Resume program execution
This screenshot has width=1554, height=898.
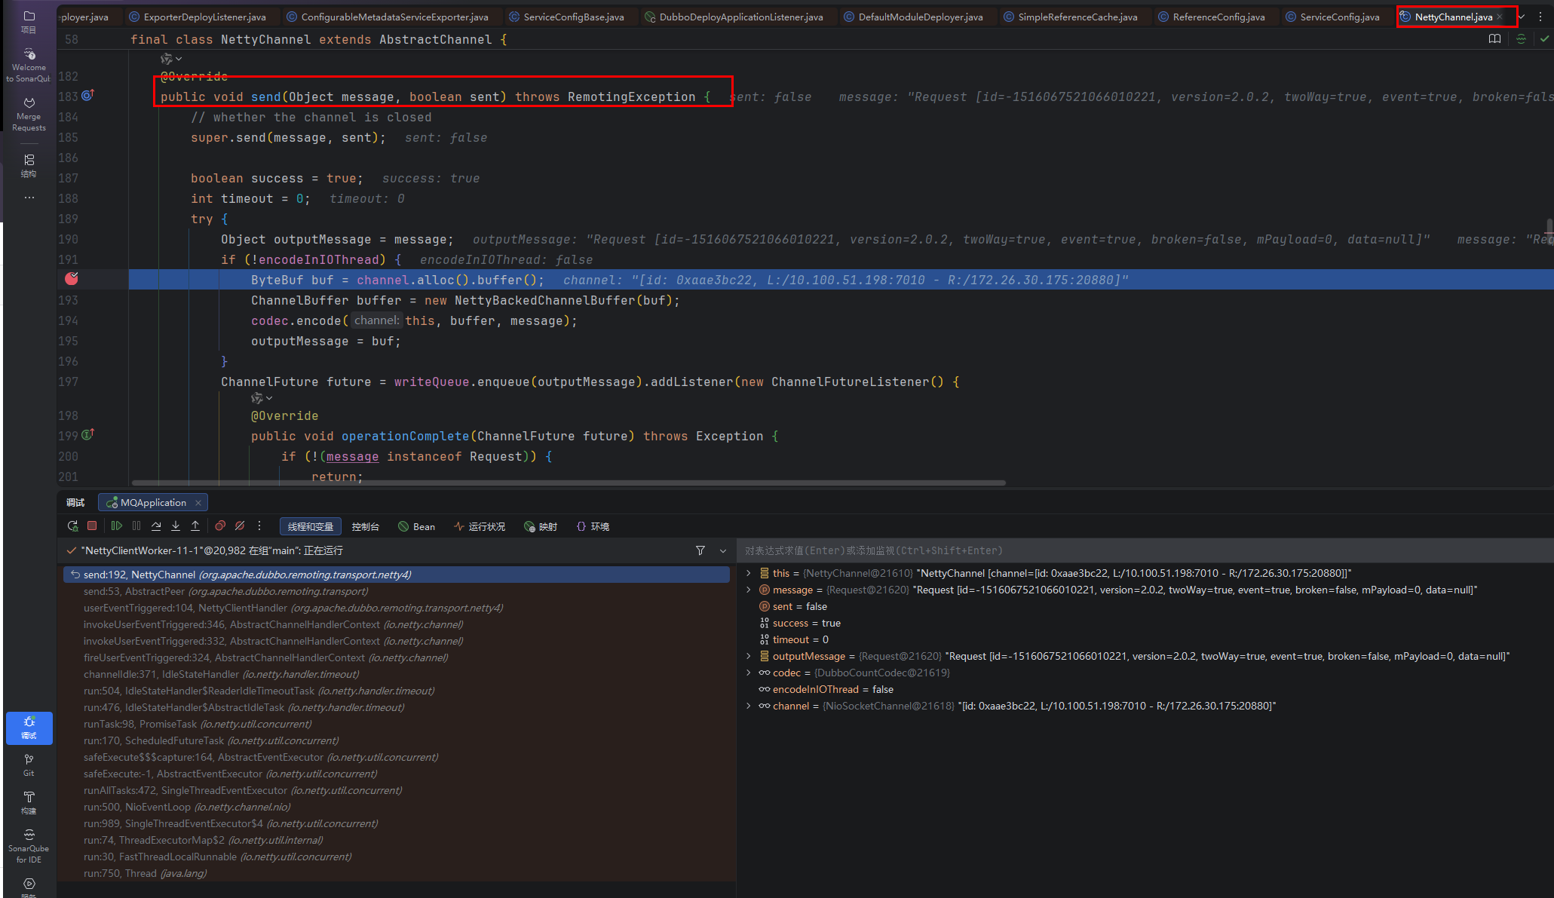116,526
